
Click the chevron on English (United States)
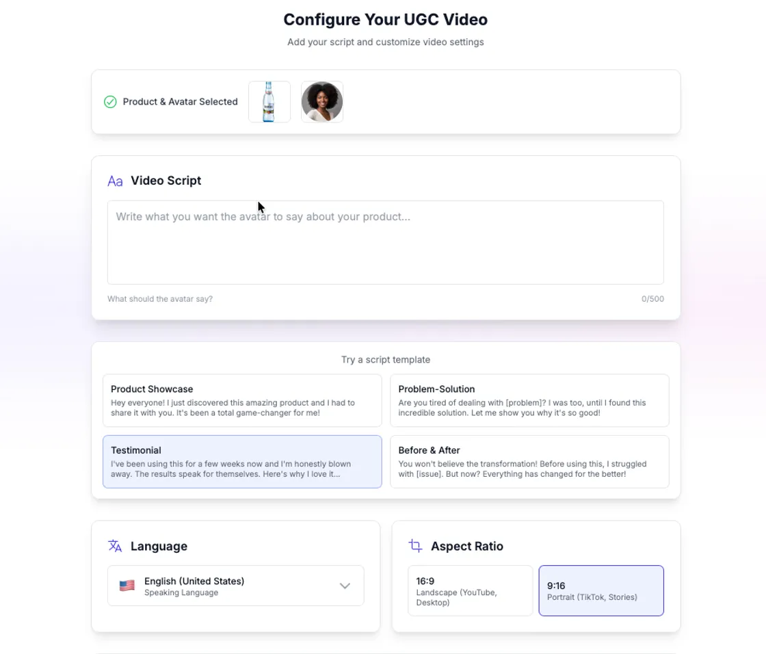[345, 586]
